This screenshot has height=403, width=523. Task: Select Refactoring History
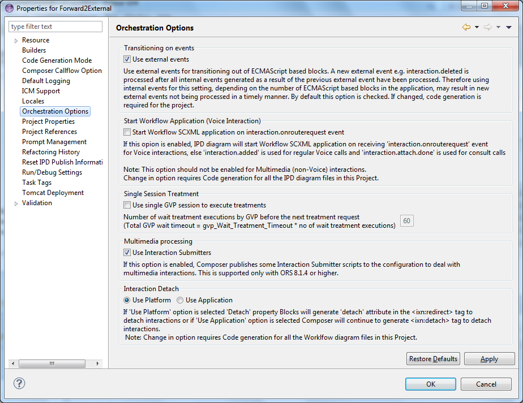coord(51,152)
